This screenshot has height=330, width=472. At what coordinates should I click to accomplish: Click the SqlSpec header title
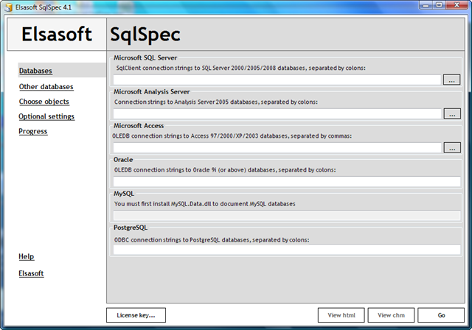145,35
